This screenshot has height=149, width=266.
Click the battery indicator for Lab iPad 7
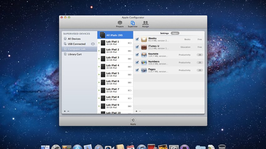point(130,90)
